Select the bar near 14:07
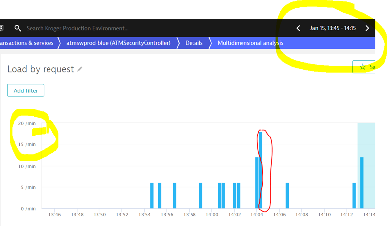Viewport: 387px width, 226px height. pos(287,195)
